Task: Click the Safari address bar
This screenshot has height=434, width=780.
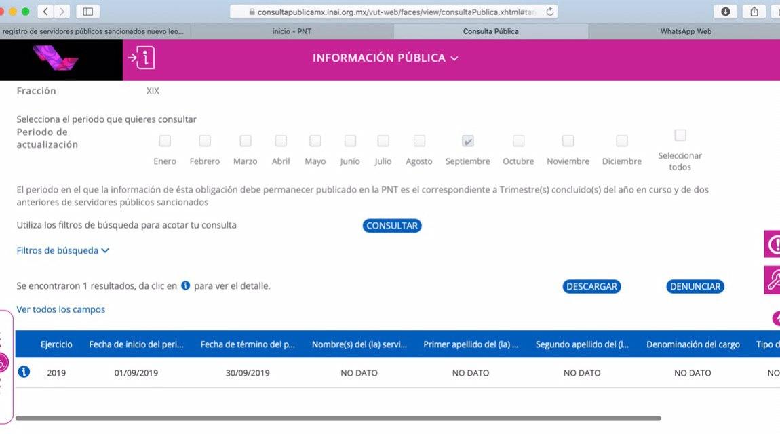Action: click(393, 12)
